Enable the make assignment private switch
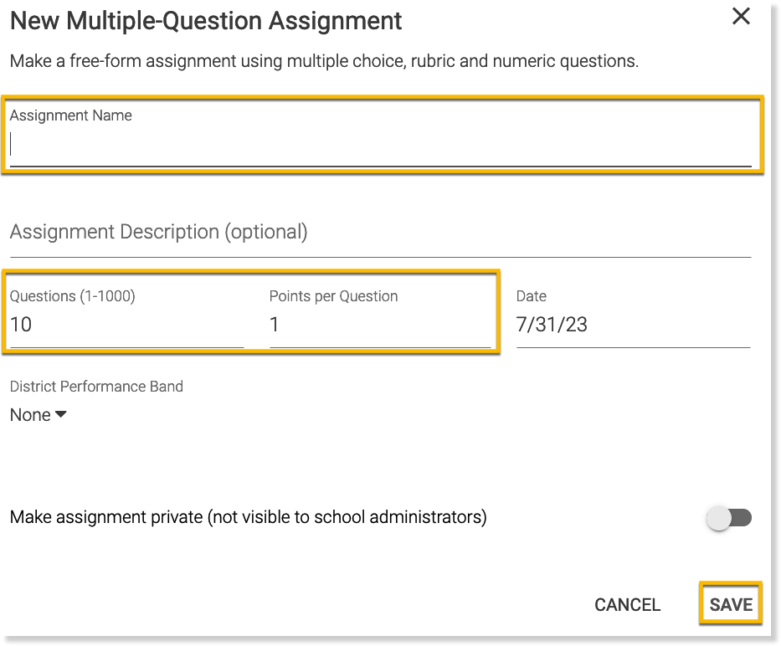The image size is (781, 646). 729,519
